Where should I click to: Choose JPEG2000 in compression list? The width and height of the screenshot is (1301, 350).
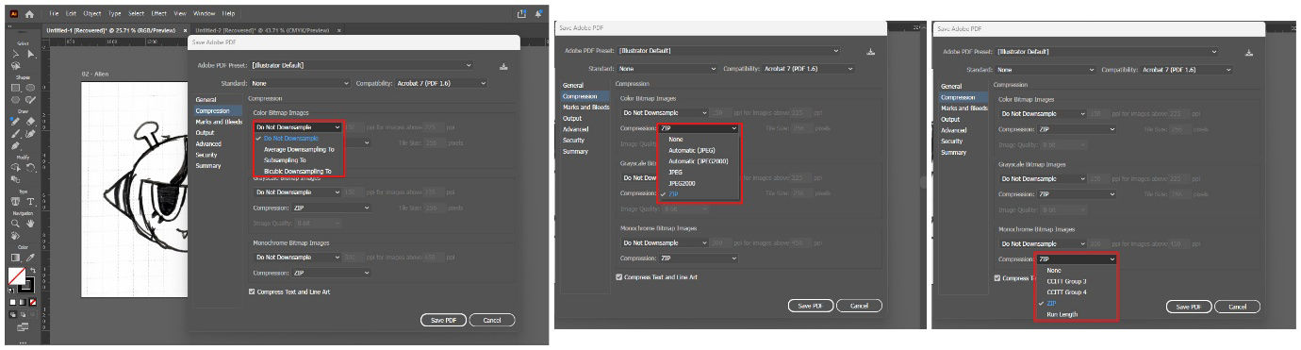coord(682,183)
